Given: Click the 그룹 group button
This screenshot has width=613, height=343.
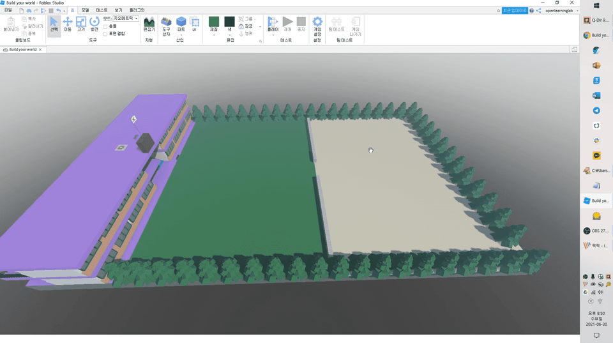Looking at the screenshot, I should pos(246,19).
